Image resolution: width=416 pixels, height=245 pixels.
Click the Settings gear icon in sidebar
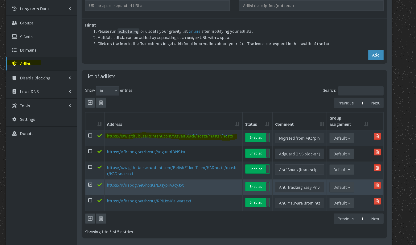[14, 119]
